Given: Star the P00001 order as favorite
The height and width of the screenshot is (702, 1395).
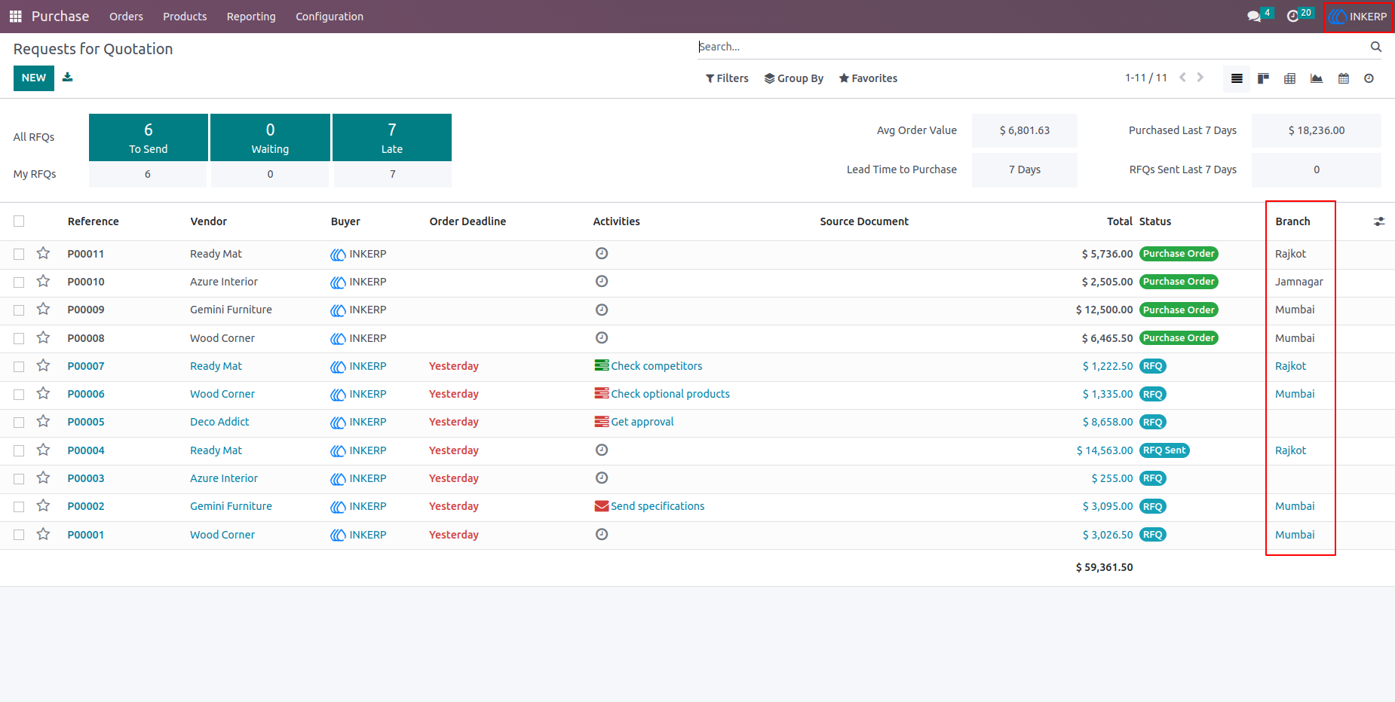Looking at the screenshot, I should click(x=44, y=534).
